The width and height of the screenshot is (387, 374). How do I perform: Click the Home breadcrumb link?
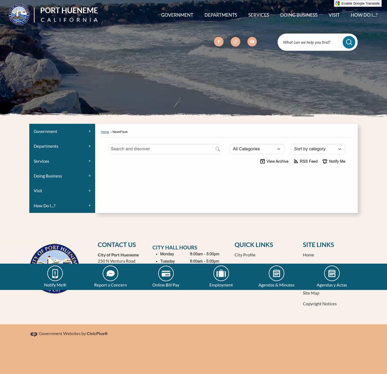105,132
